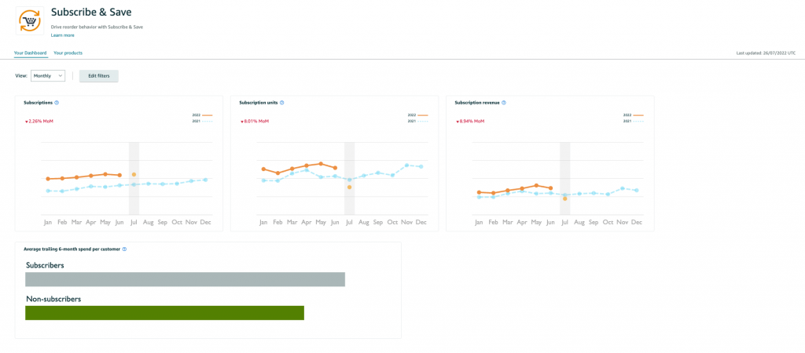This screenshot has height=353, width=805.
Task: Click the Last updated date text
Action: (x=766, y=53)
